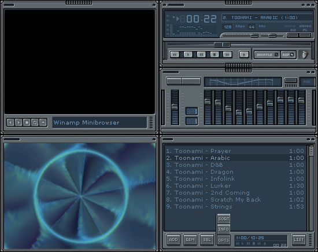This screenshot has width=318, height=252.
Task: Click the playlist mini next-track icon
Action: point(259,243)
